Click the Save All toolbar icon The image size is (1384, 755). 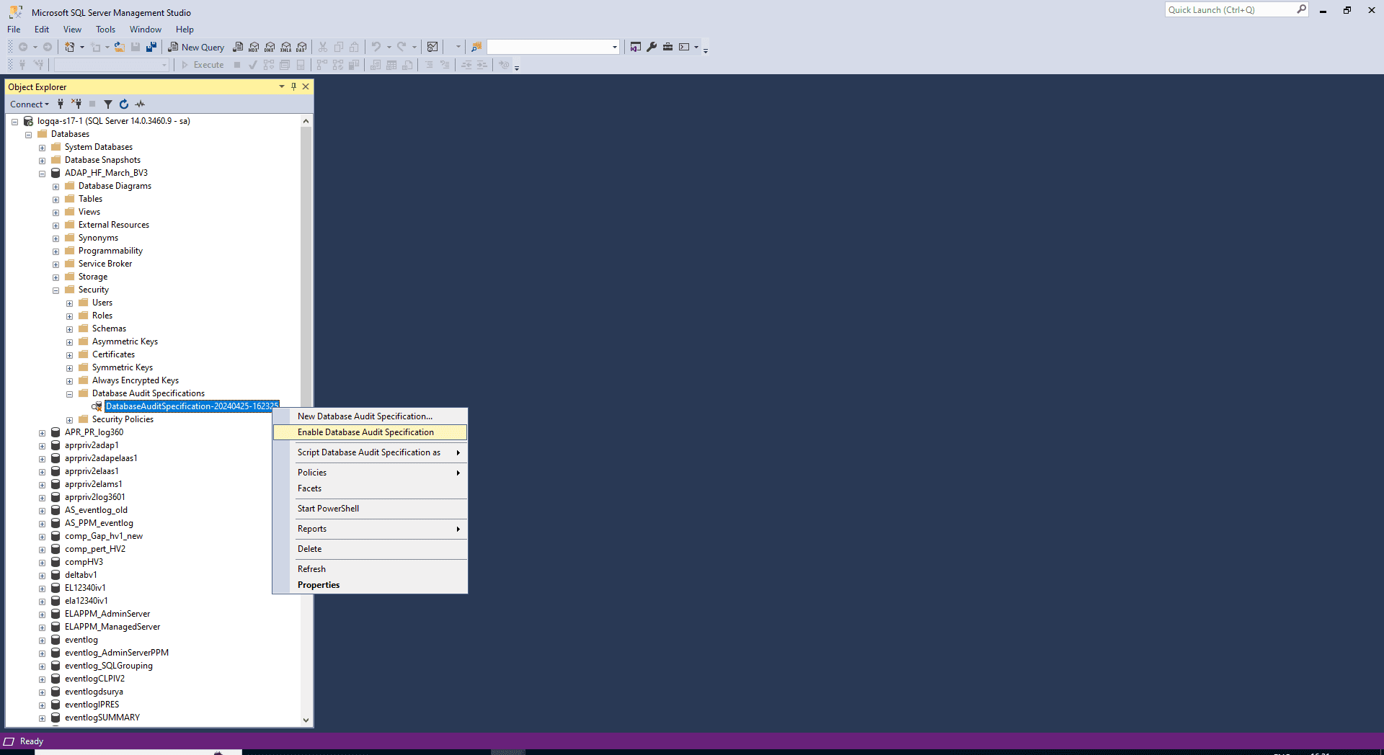click(x=151, y=47)
